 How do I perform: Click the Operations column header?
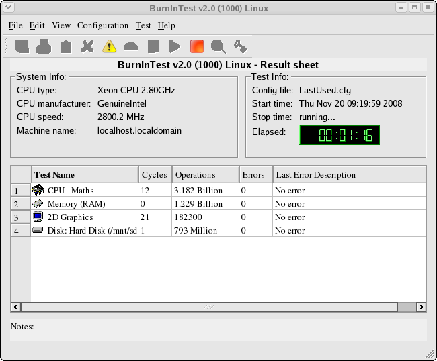(206, 174)
